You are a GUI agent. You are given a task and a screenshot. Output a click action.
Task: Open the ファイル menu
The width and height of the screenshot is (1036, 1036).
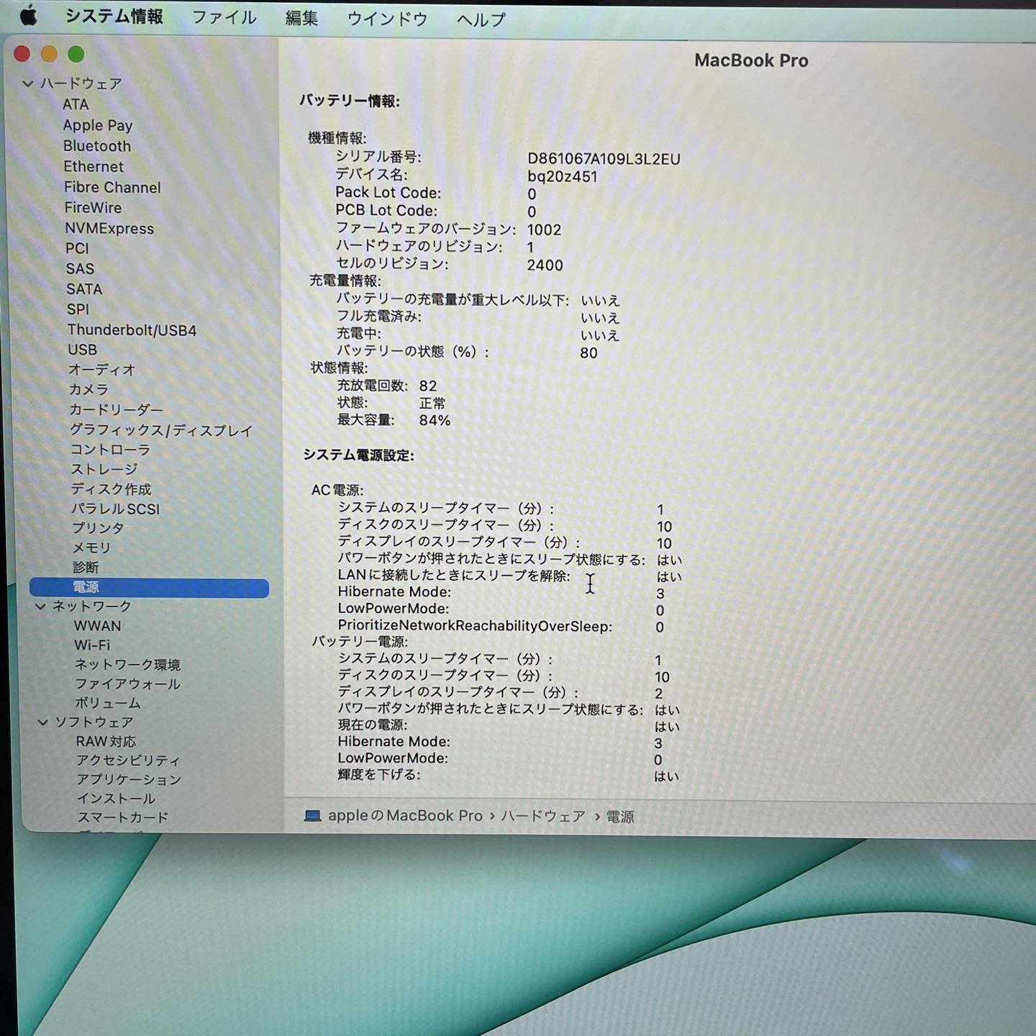(x=224, y=18)
